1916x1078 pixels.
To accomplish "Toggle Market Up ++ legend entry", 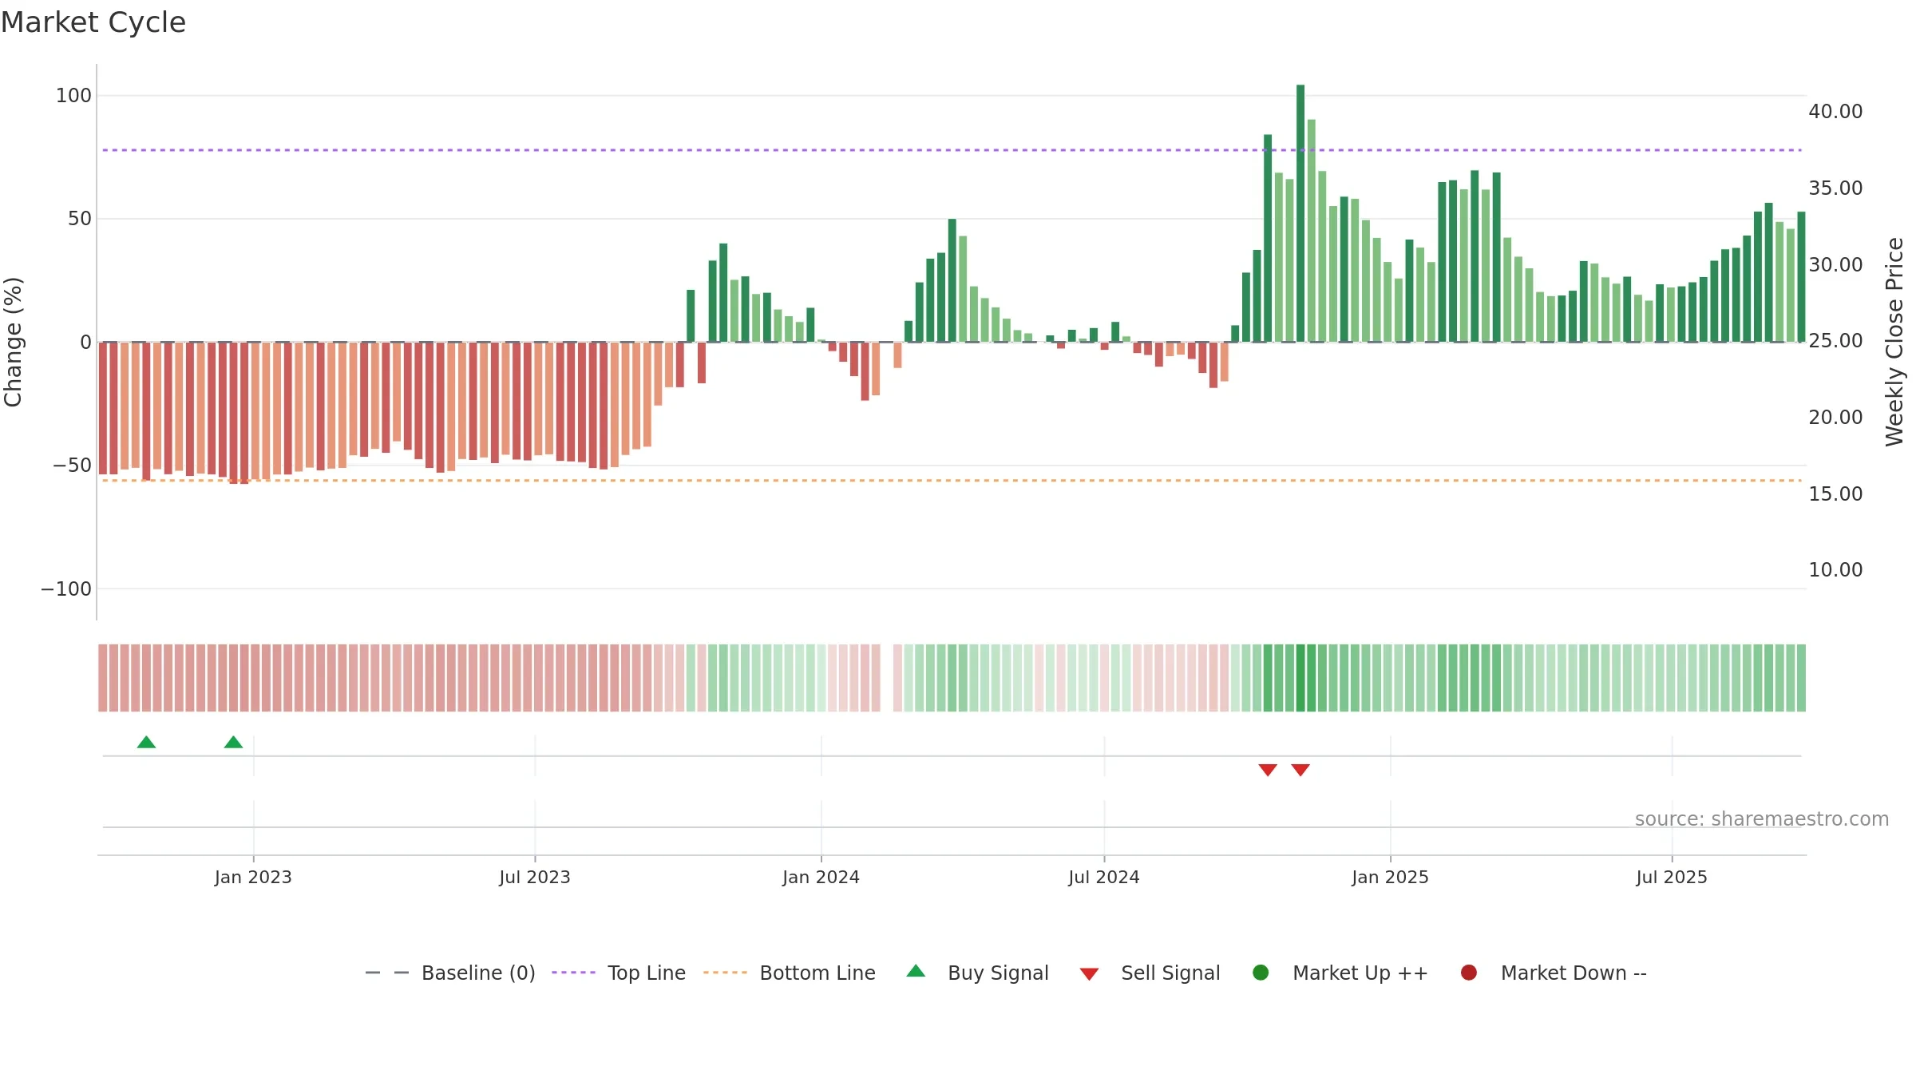I will pyautogui.click(x=1340, y=973).
